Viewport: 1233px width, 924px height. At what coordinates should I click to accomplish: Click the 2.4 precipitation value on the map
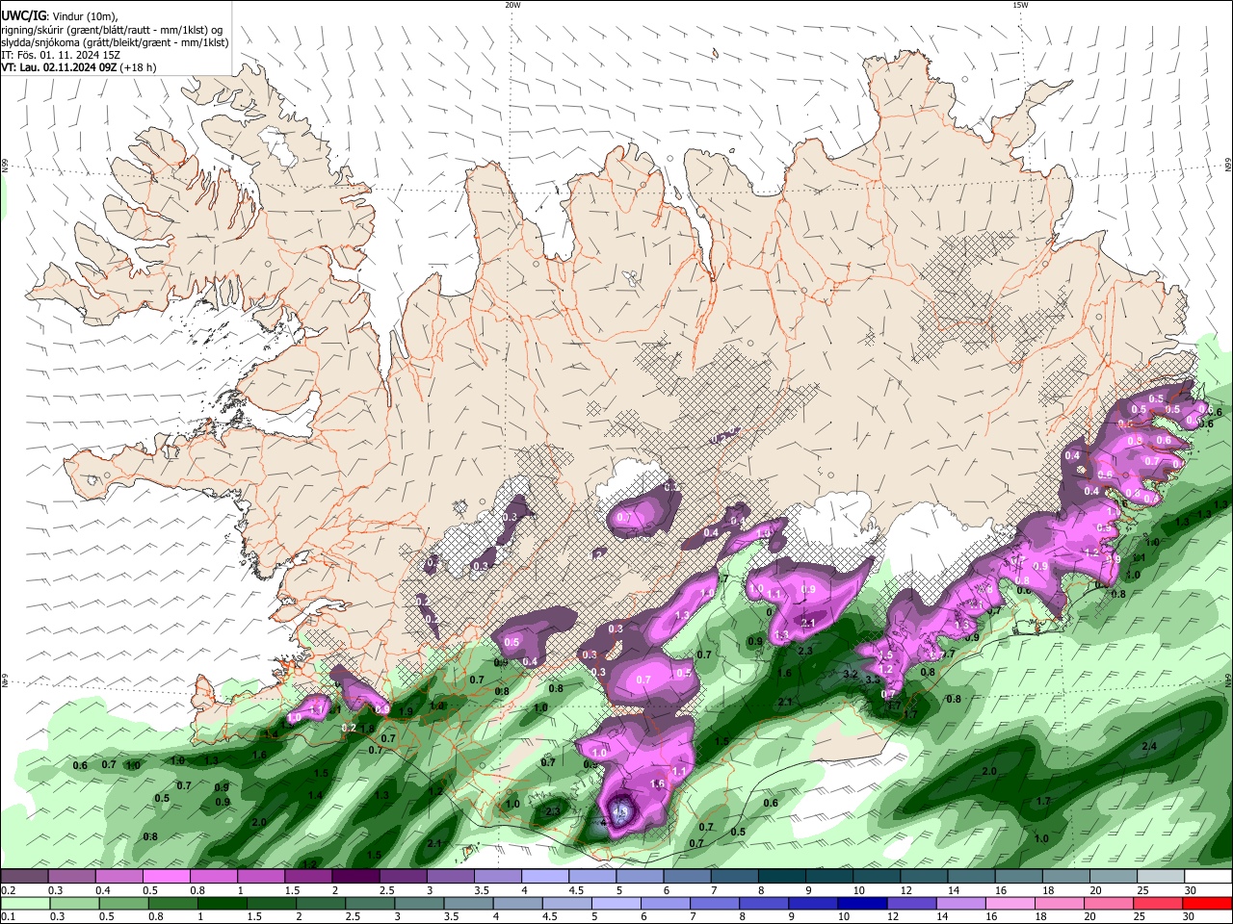[x=1149, y=746]
